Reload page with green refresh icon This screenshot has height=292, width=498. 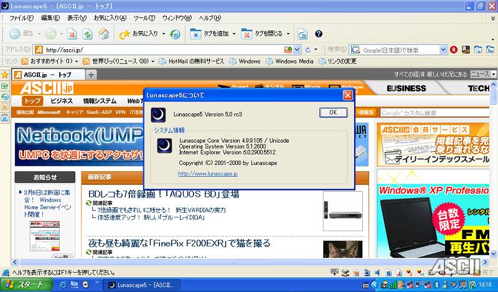pos(88,34)
